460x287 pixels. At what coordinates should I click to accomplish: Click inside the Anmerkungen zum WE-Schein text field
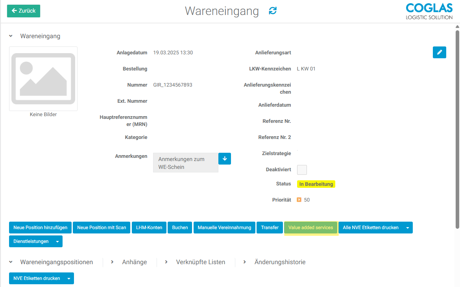(185, 163)
